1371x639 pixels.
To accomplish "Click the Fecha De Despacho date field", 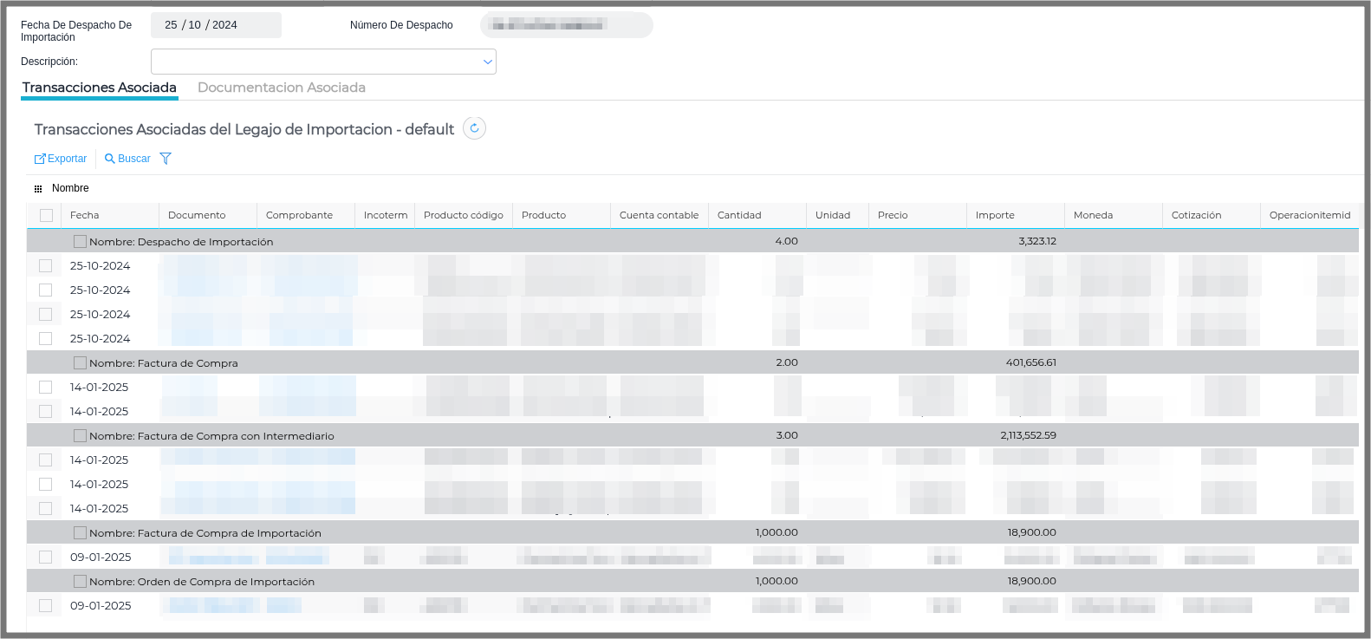I will (216, 25).
